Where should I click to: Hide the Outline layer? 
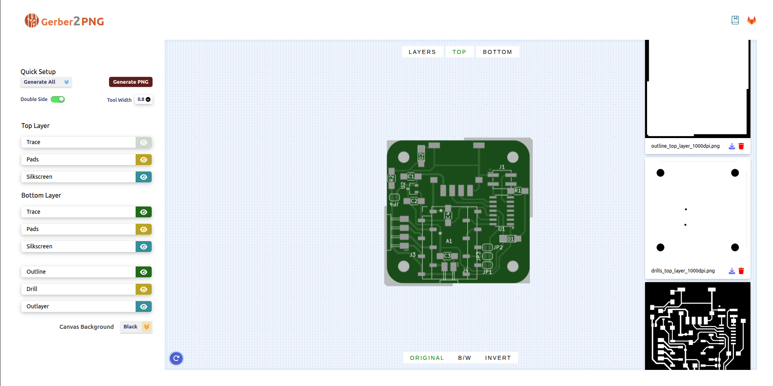point(143,272)
